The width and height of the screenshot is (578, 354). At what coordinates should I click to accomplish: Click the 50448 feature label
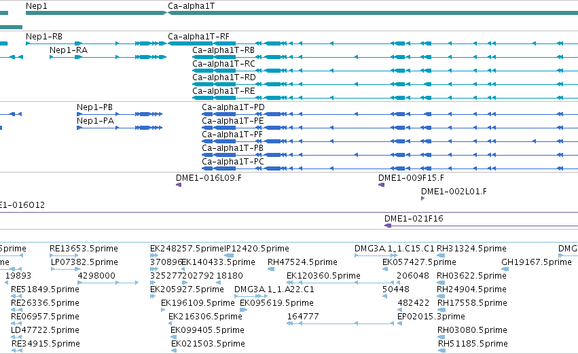click(x=396, y=289)
